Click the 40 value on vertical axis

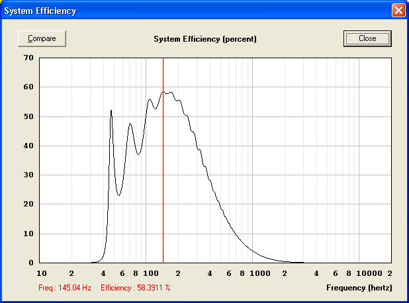point(28,146)
